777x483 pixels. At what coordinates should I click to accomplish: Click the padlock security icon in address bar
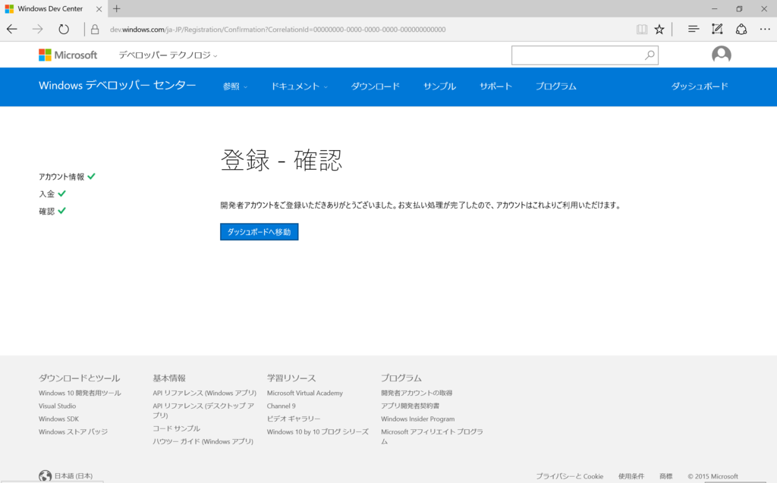(x=95, y=30)
